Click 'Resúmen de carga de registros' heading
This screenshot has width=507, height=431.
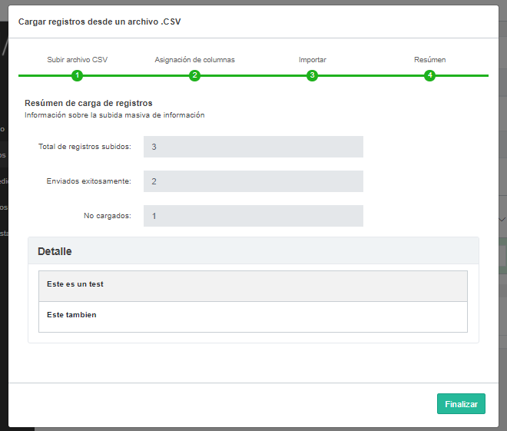click(x=88, y=103)
